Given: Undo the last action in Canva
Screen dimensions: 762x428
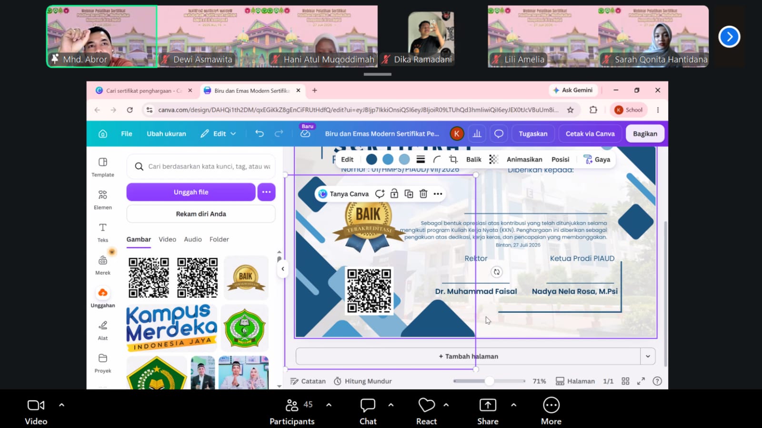Looking at the screenshot, I should (x=260, y=134).
